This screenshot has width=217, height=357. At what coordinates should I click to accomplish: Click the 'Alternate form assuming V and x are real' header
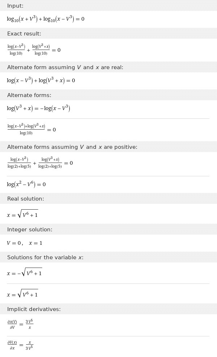click(x=65, y=67)
